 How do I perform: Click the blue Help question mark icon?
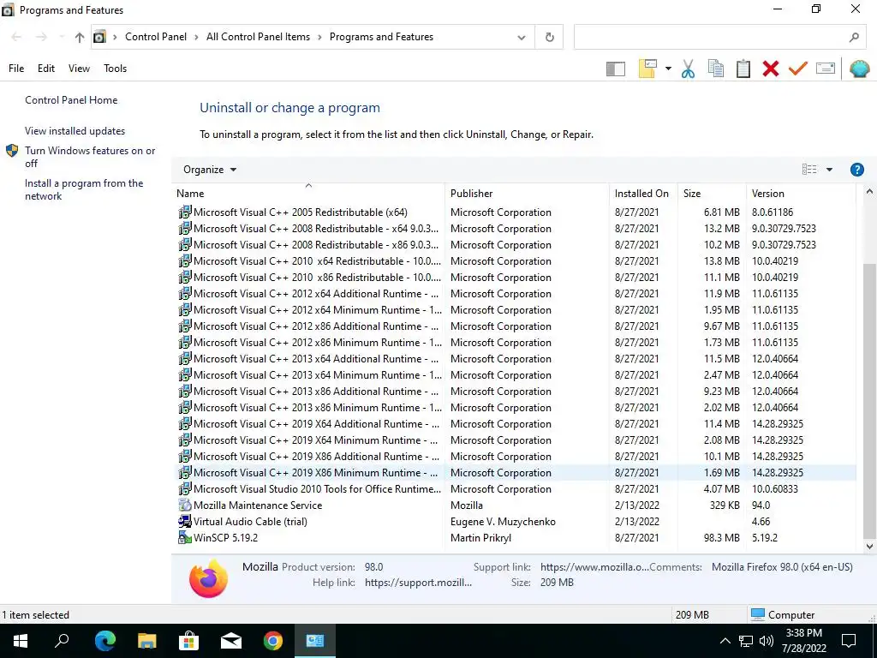pyautogui.click(x=856, y=170)
